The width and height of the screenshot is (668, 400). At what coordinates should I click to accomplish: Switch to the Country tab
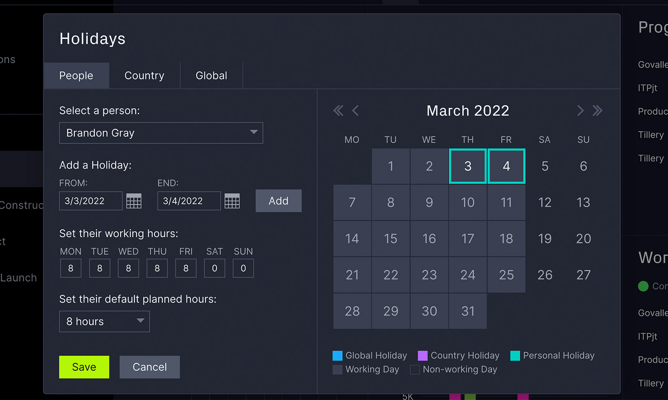click(x=144, y=75)
